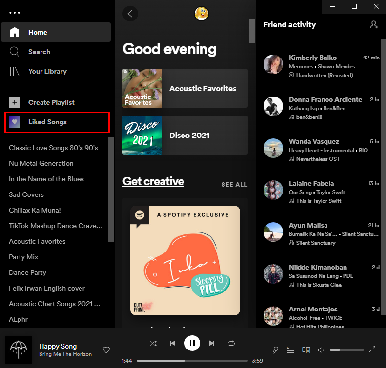The width and height of the screenshot is (386, 368).
Task: Skip to next track
Action: click(212, 343)
